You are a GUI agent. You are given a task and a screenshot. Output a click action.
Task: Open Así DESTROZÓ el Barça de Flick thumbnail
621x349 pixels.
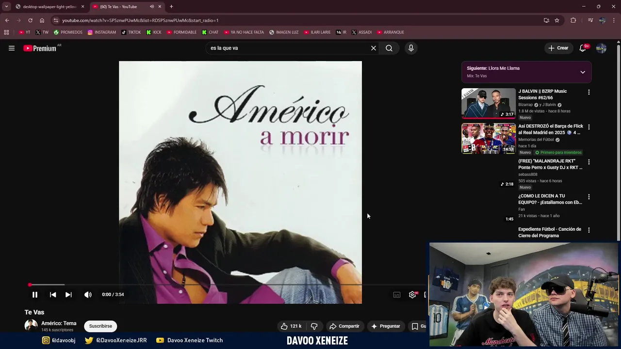click(488, 138)
